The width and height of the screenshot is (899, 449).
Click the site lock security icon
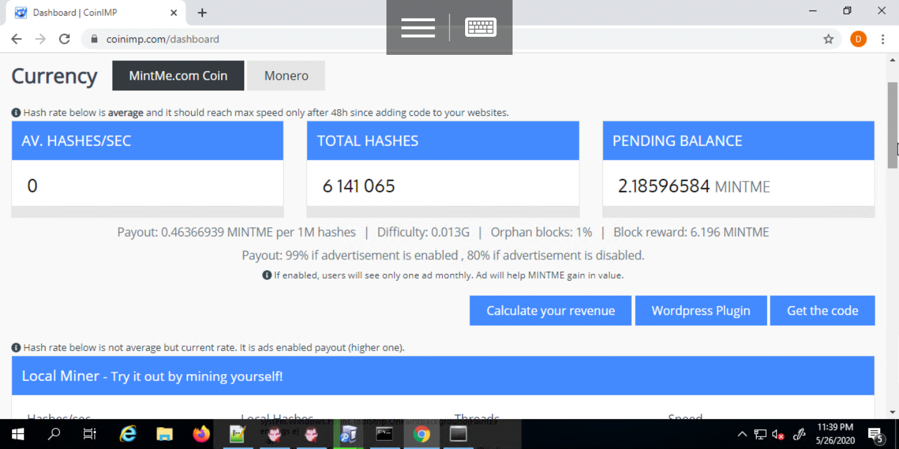pos(95,39)
